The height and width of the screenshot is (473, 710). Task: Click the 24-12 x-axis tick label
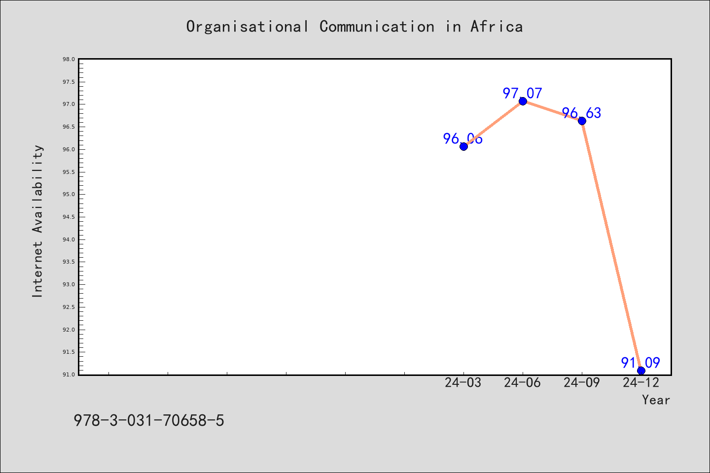640,382
